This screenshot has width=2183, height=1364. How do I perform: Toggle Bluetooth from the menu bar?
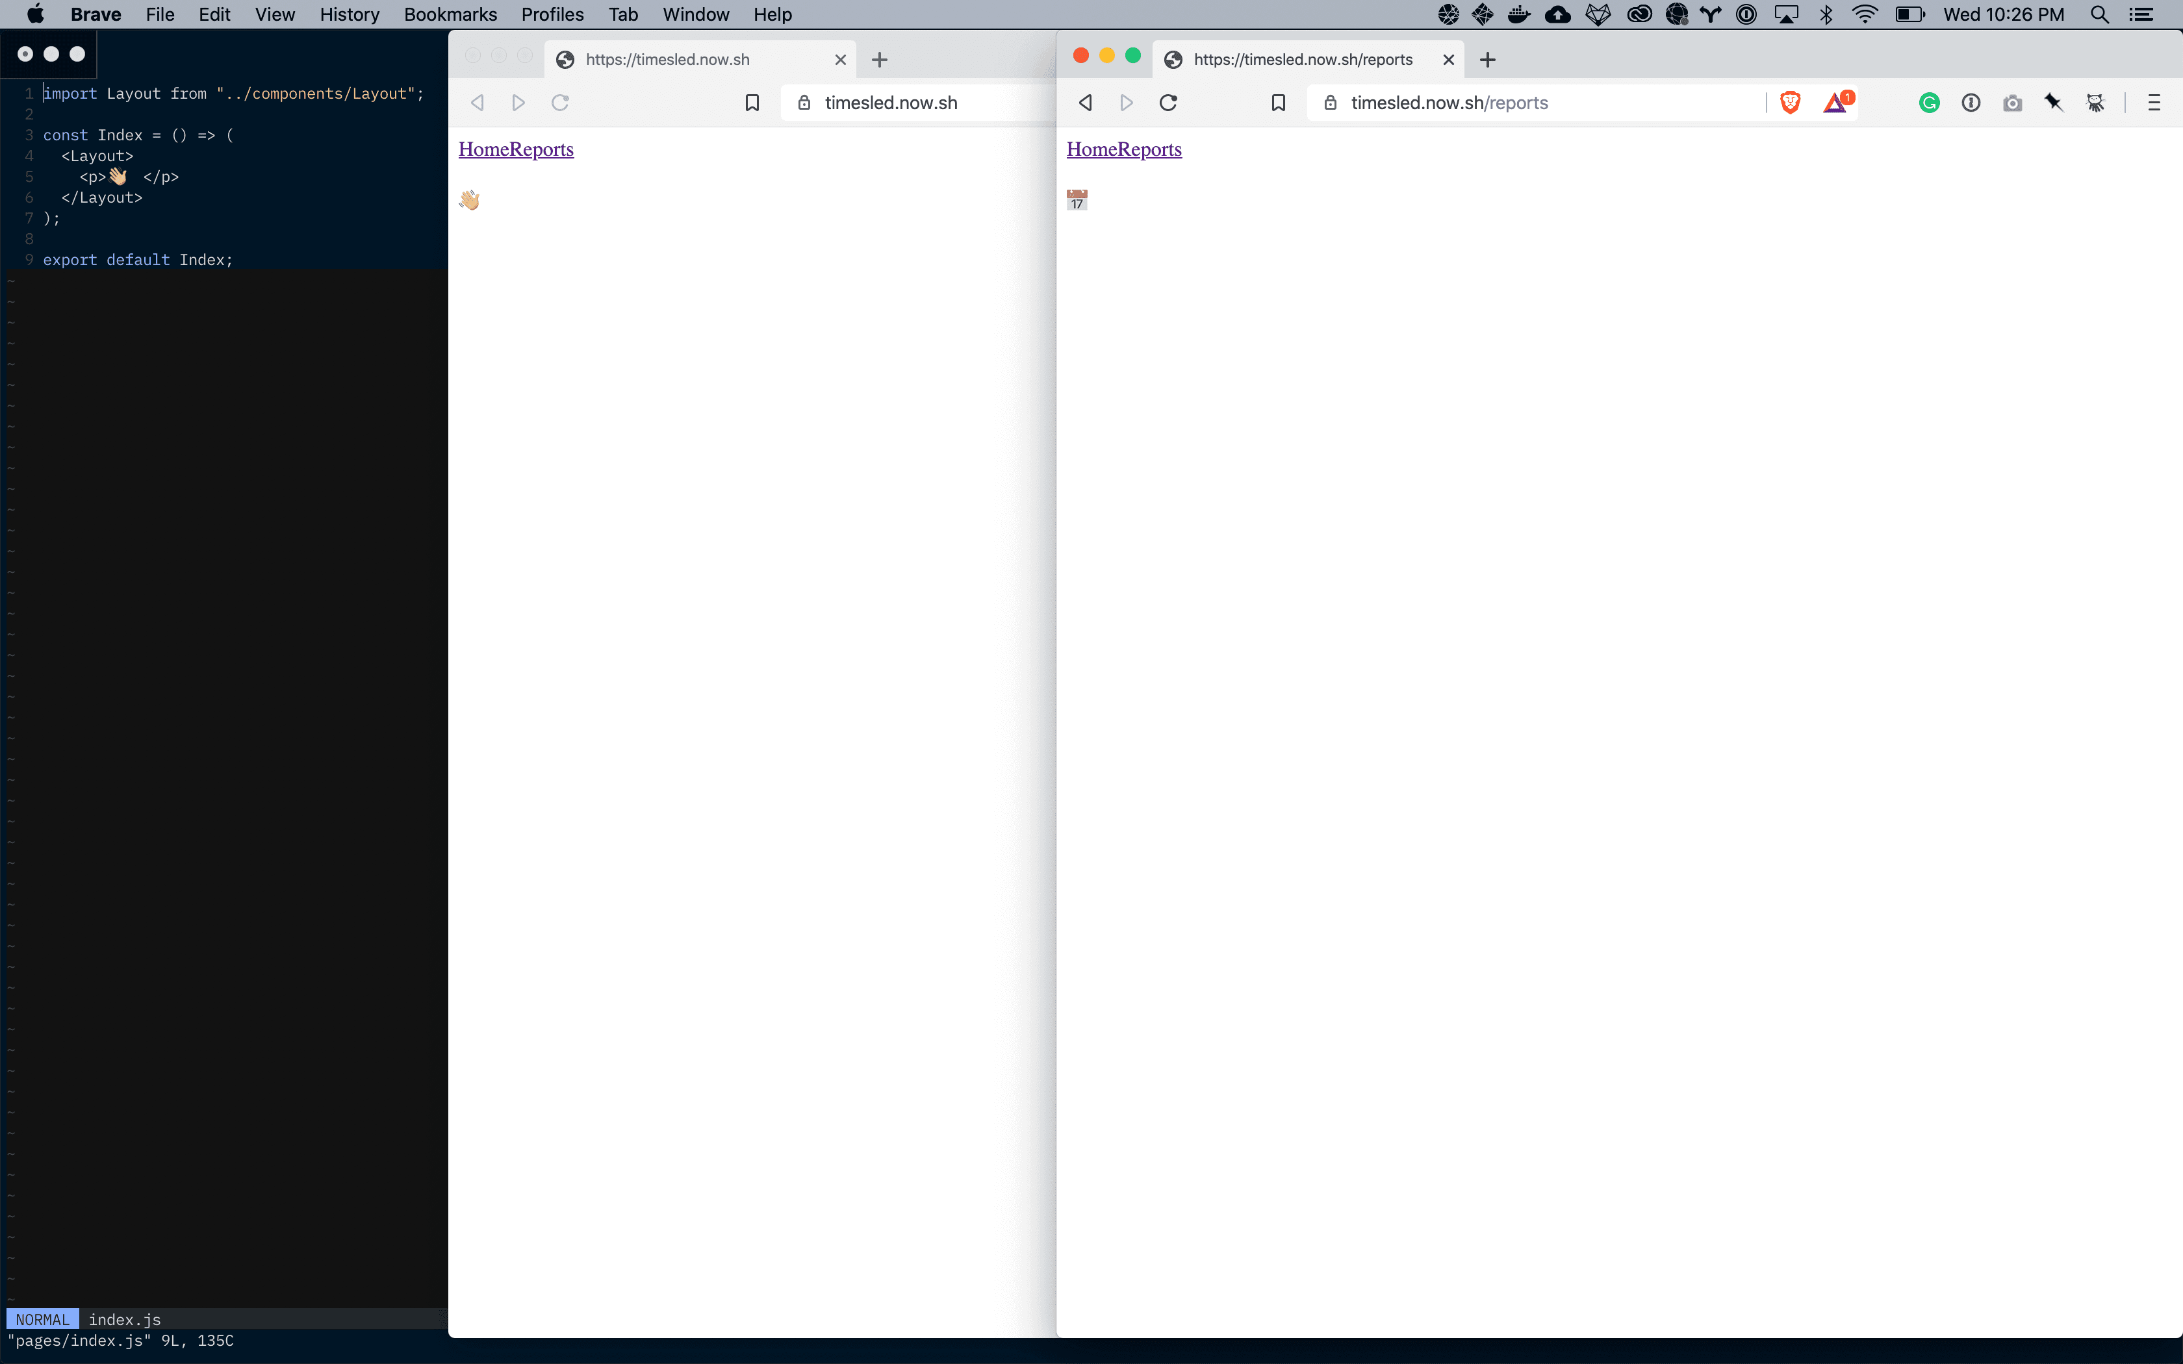click(1826, 14)
